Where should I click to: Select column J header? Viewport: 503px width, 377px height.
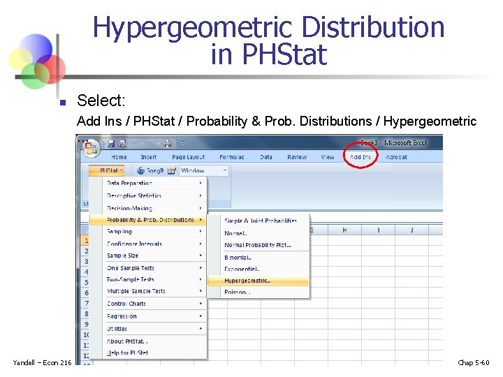pos(412,230)
